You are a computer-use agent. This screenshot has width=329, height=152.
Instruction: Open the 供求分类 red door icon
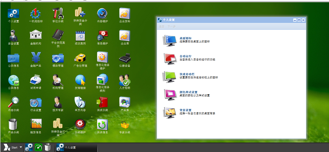click(x=102, y=102)
